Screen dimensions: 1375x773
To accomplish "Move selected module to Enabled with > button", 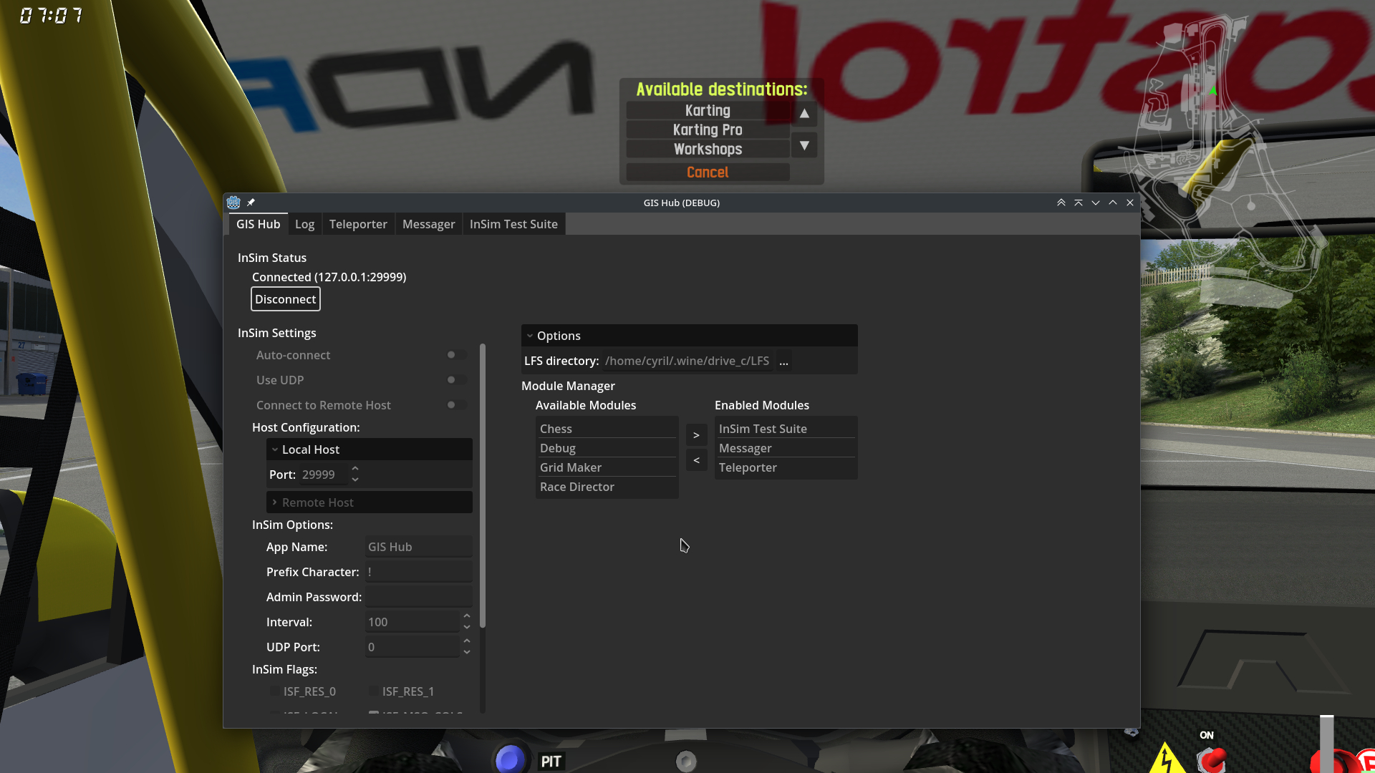I will click(x=696, y=435).
